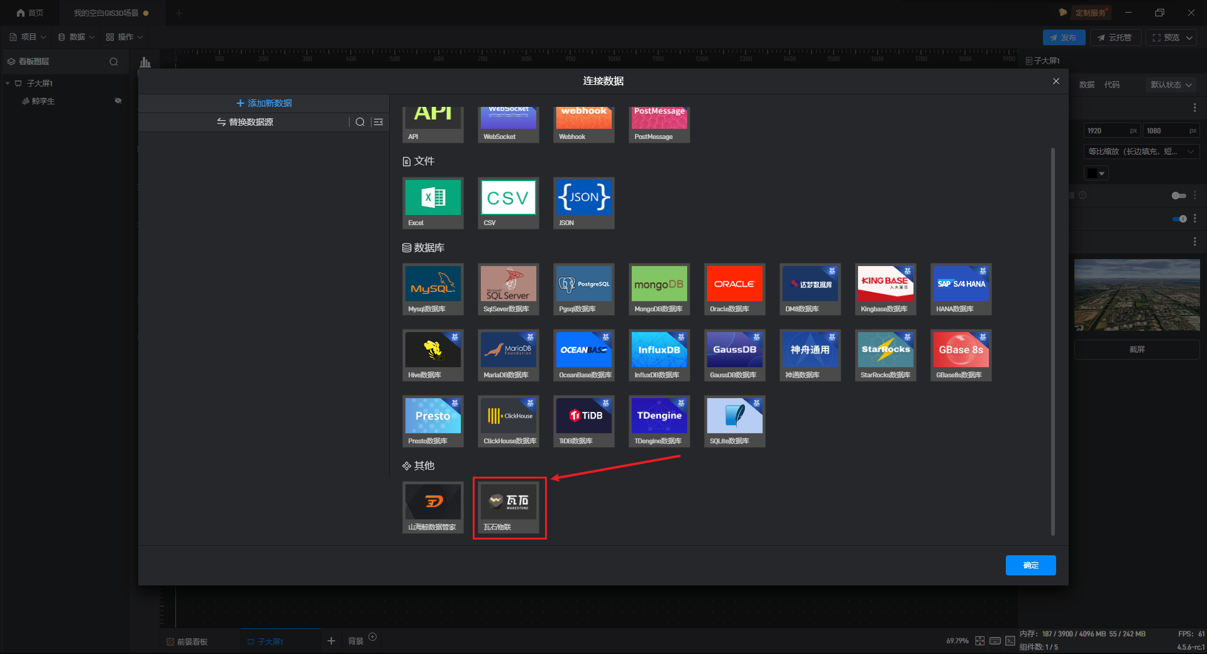
Task: Open the 操作 menu
Action: 124,37
